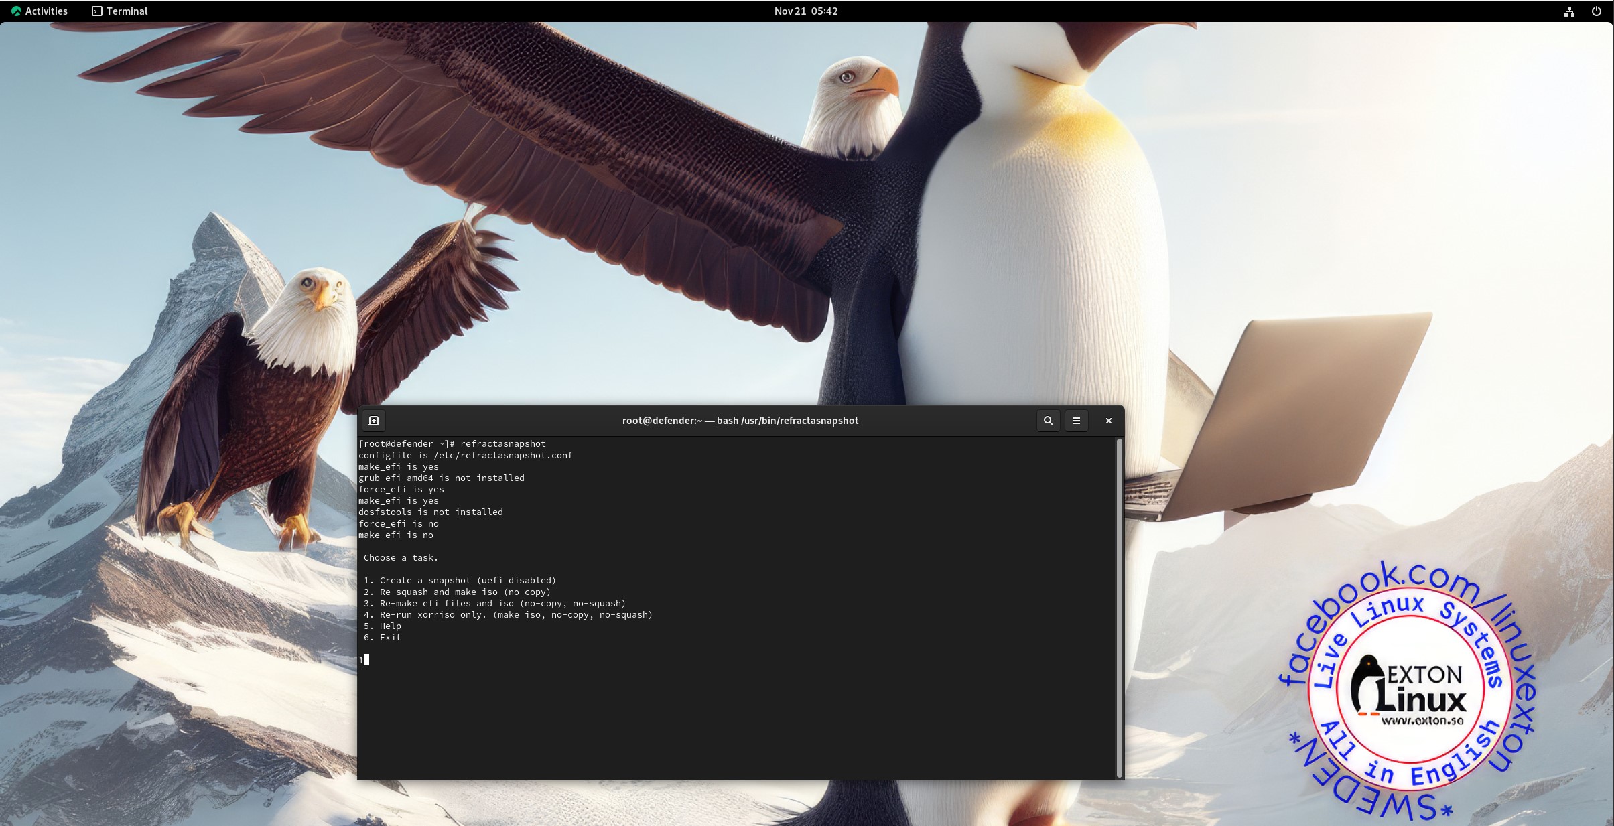The width and height of the screenshot is (1614, 826).
Task: Click the 'Choose a task.' text
Action: click(401, 557)
